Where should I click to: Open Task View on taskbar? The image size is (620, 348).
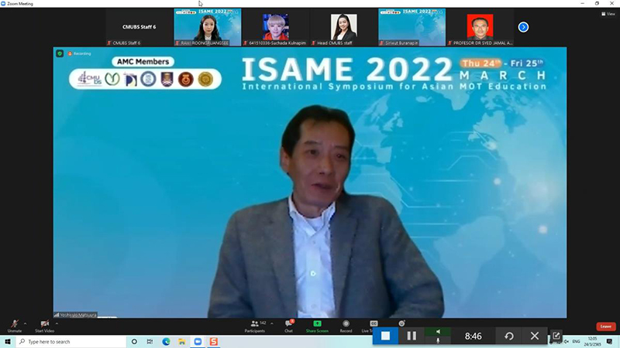(150, 341)
